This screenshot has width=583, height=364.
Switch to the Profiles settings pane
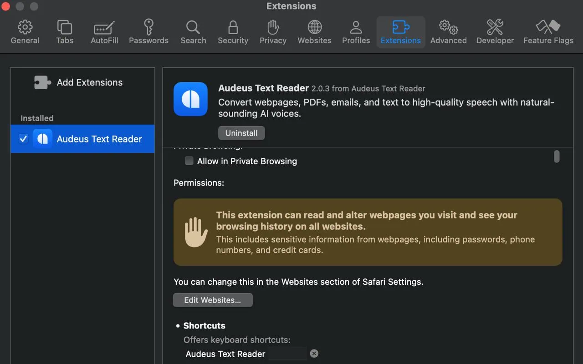pos(356,32)
